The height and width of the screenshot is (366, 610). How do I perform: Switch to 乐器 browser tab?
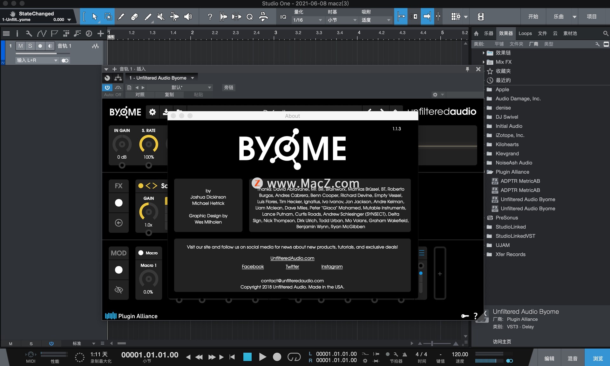(489, 33)
